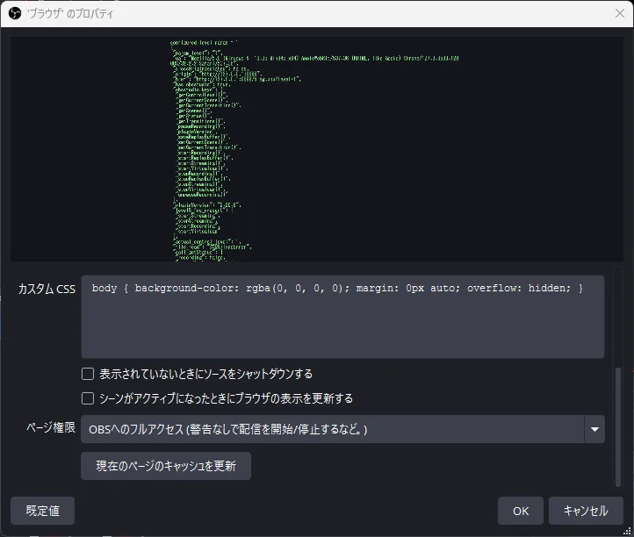Image resolution: width=634 pixels, height=537 pixels.
Task: Click the 既定値 defaults button
Action: coord(42,511)
